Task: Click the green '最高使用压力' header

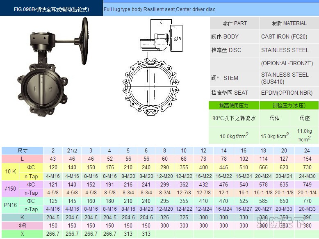Action: pos(233,106)
